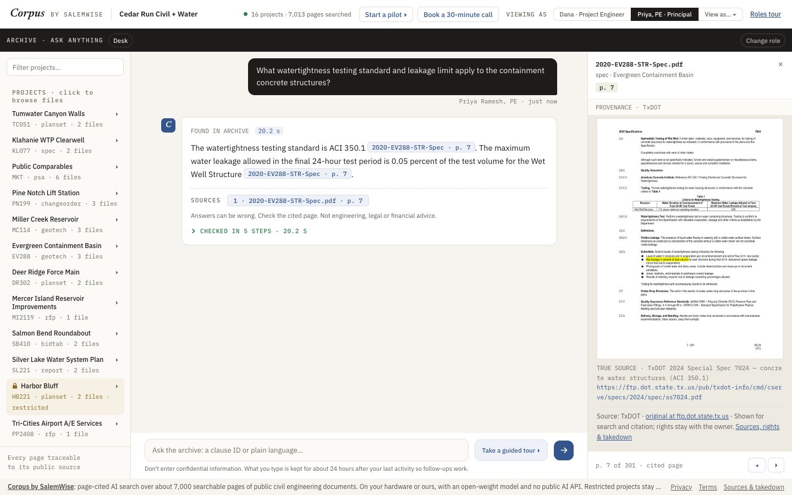Open source 1 2020-EV288-STR-Spec.pdf chip
This screenshot has height=495, width=792.
(298, 201)
